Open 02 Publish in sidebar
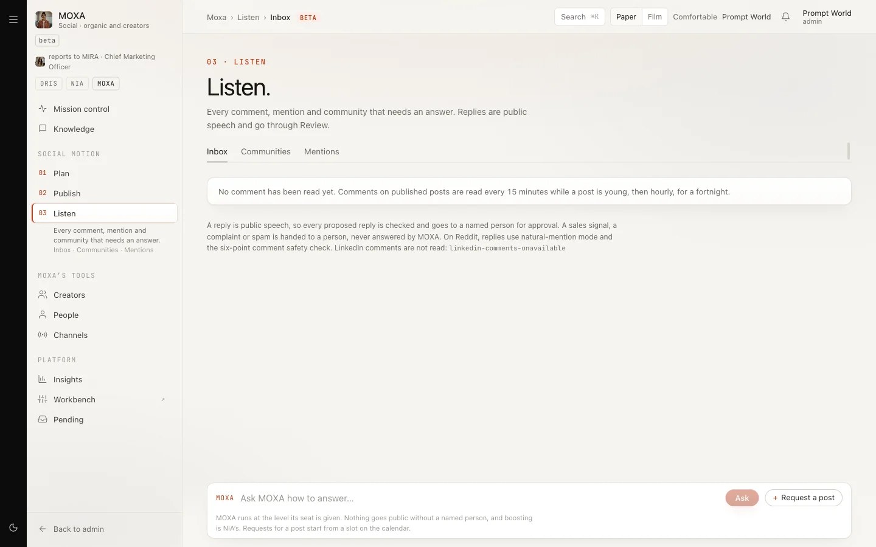This screenshot has width=876, height=547. coord(105,193)
